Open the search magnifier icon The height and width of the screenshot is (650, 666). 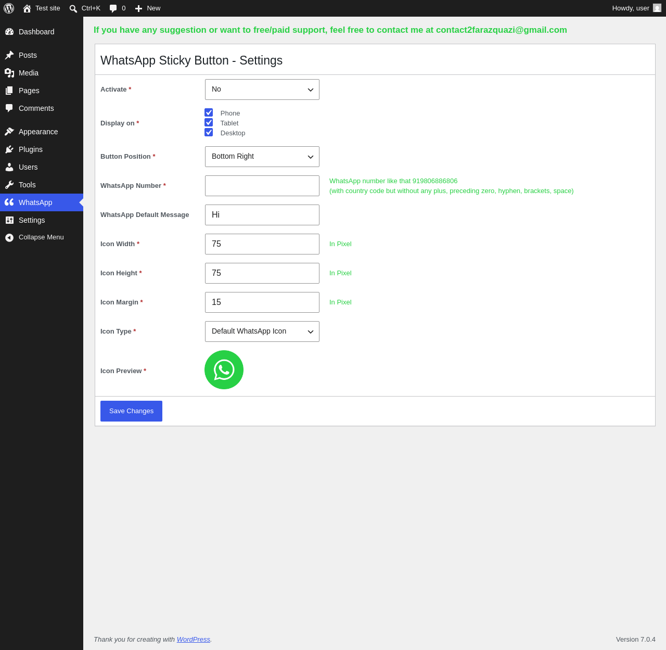point(73,8)
